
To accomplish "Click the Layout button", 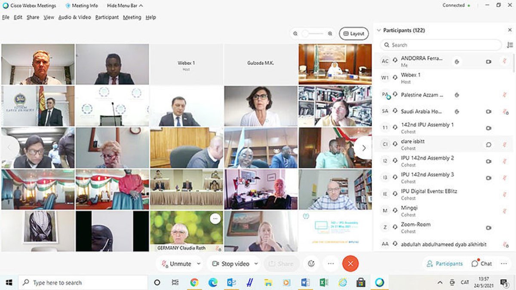I will point(353,34).
